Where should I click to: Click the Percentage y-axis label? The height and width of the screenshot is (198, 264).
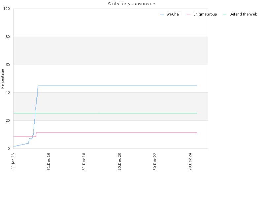(2, 79)
